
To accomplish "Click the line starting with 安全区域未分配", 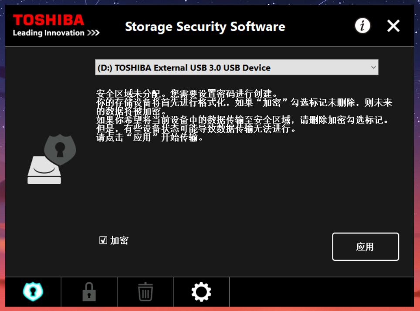I will (186, 93).
